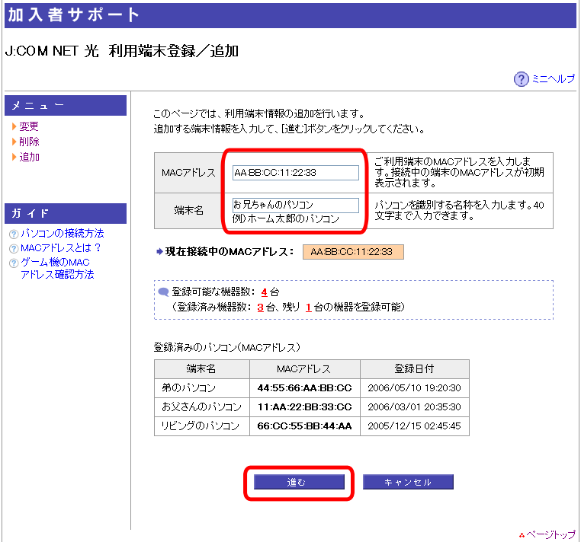This screenshot has width=581, height=542.
Task: Click the help icon beside ゲーム機のMAC
Action: tap(14, 263)
